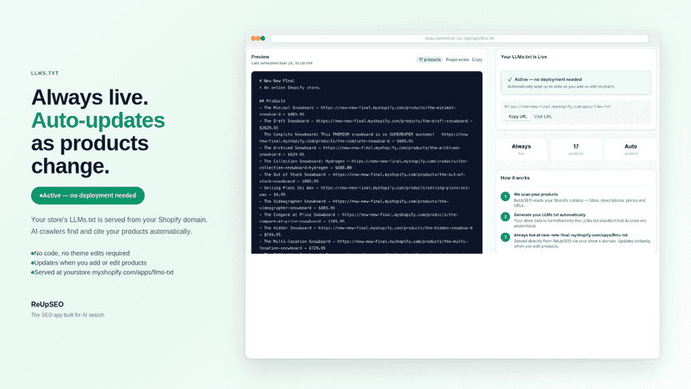Click 'Served at yourstore.myshopify.com/apps/llms-txt' bullet

point(103,273)
